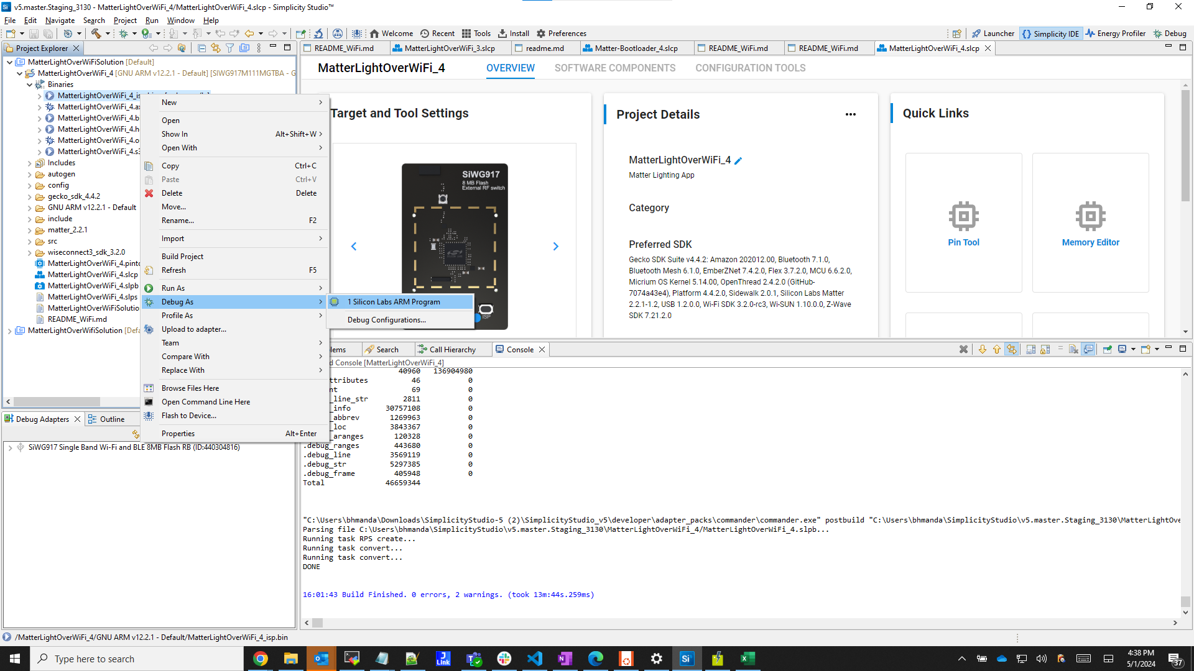The height and width of the screenshot is (671, 1194).
Task: Choose Open Command Line Here
Action: click(x=235, y=402)
